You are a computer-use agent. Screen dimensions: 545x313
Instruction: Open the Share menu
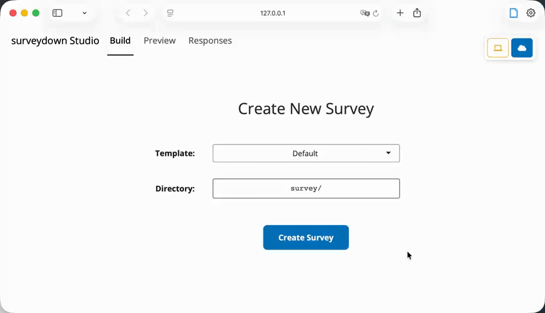click(x=417, y=13)
